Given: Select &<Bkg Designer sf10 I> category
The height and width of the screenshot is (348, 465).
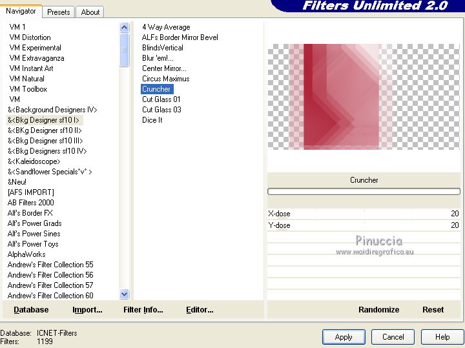Looking at the screenshot, I should coord(44,120).
